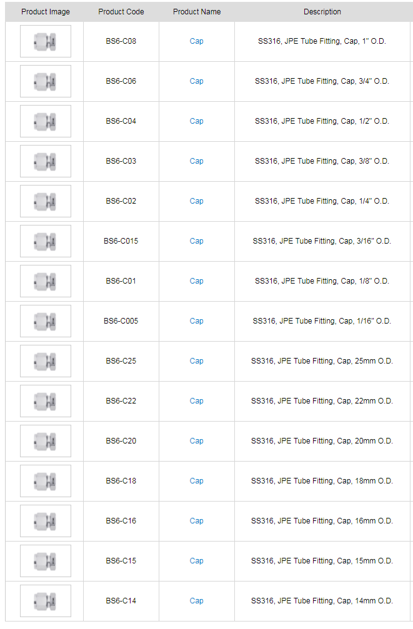Screen dimensions: 413x629
Task: Open the BS6-C015 product picture
Action: 45,241
